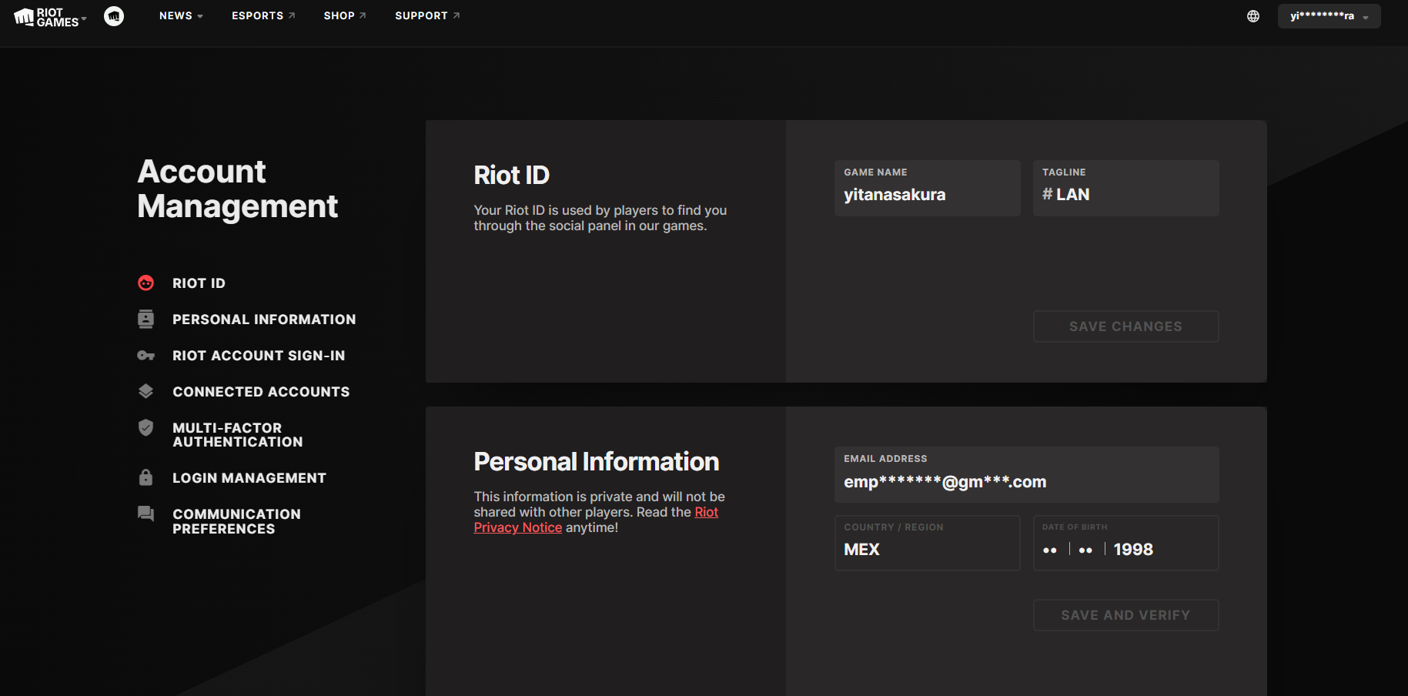Open the language globe icon

1253,16
